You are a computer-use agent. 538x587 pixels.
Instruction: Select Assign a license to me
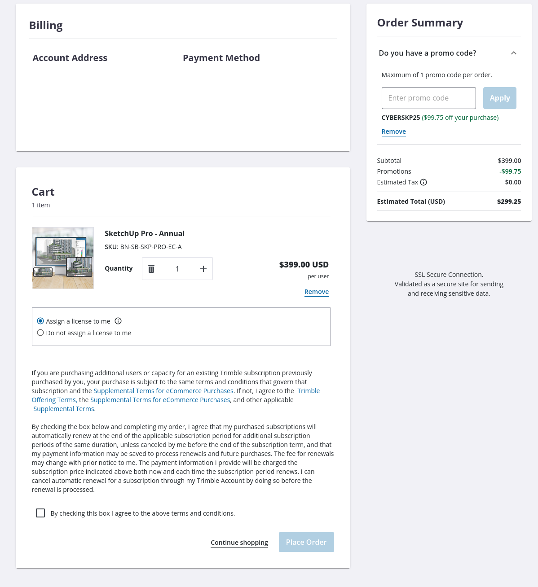tap(40, 321)
